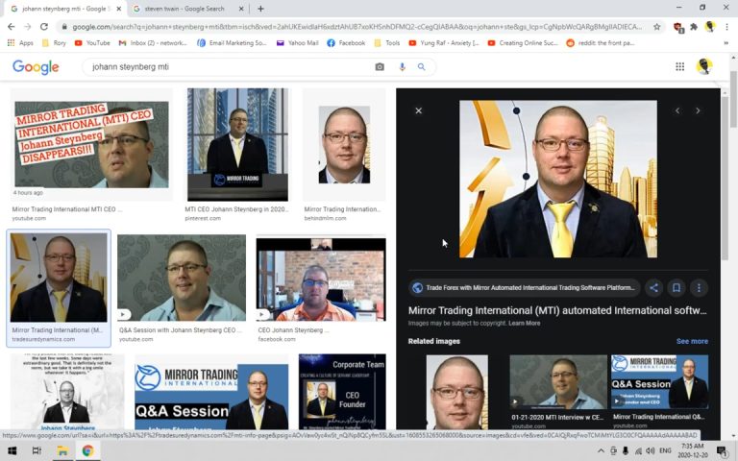Open the YouTube bookmark

91,43
